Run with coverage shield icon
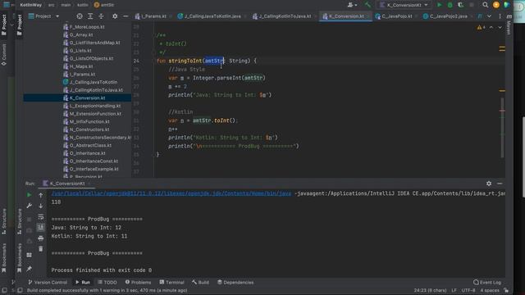The image size is (525, 295). pos(461,5)
